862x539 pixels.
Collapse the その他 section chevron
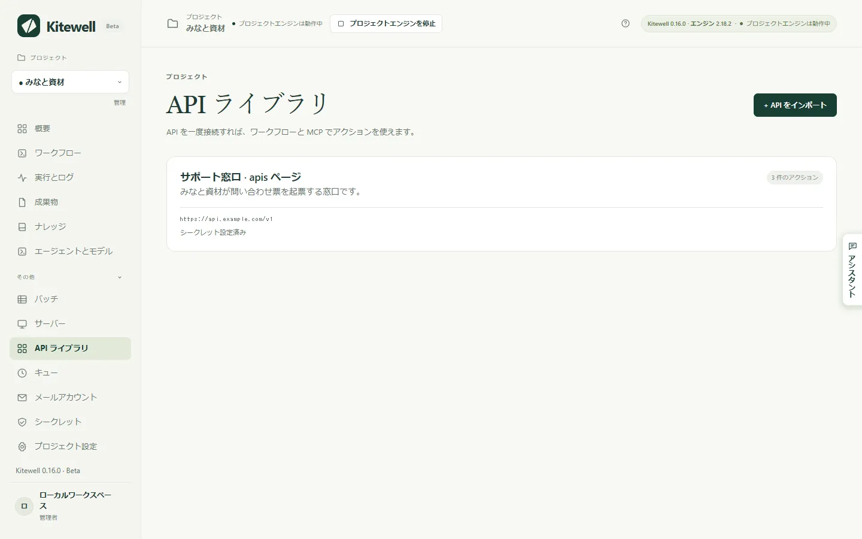pos(120,277)
